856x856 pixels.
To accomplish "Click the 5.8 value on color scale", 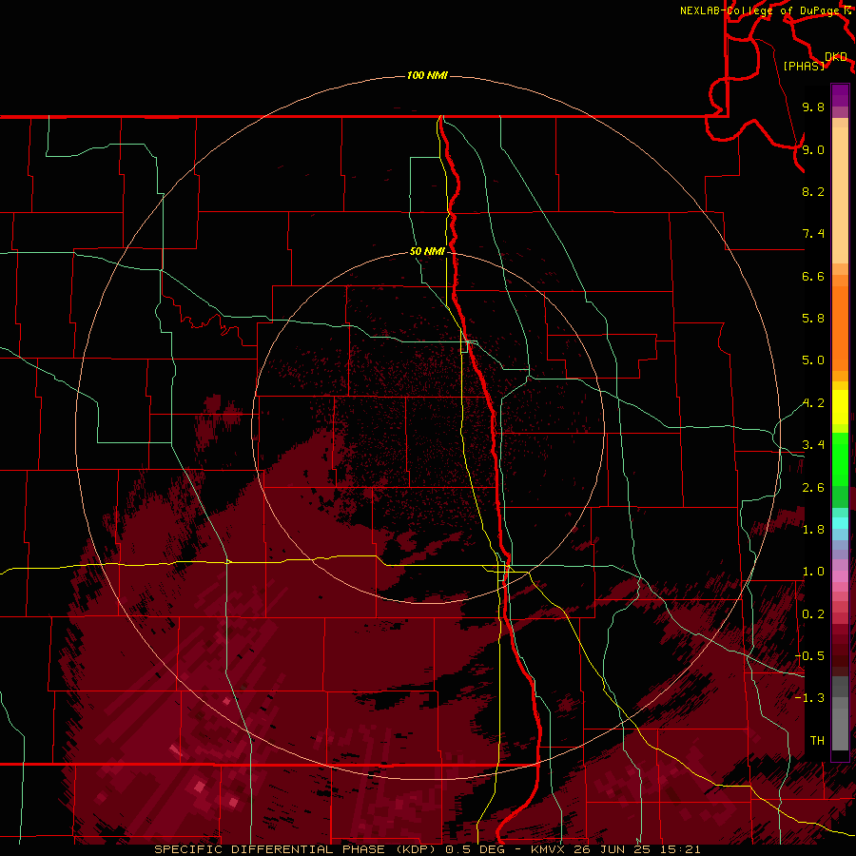I will 813,319.
